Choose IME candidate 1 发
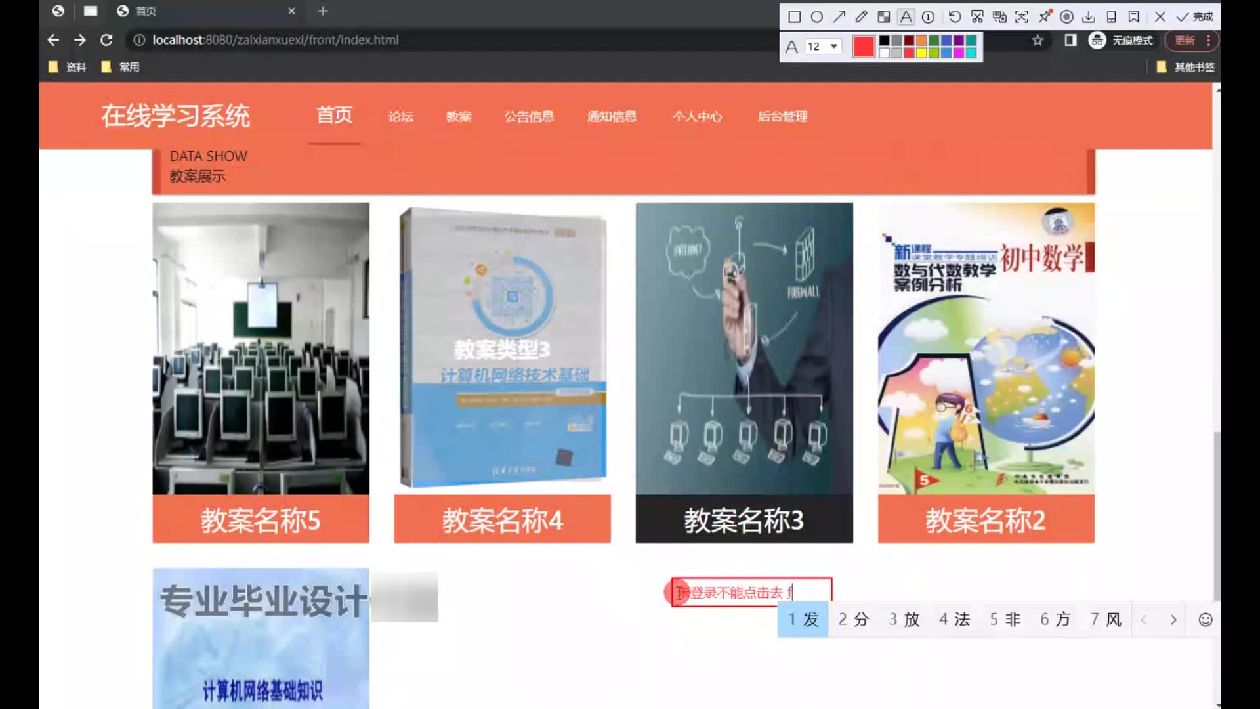The image size is (1260, 709). point(803,620)
